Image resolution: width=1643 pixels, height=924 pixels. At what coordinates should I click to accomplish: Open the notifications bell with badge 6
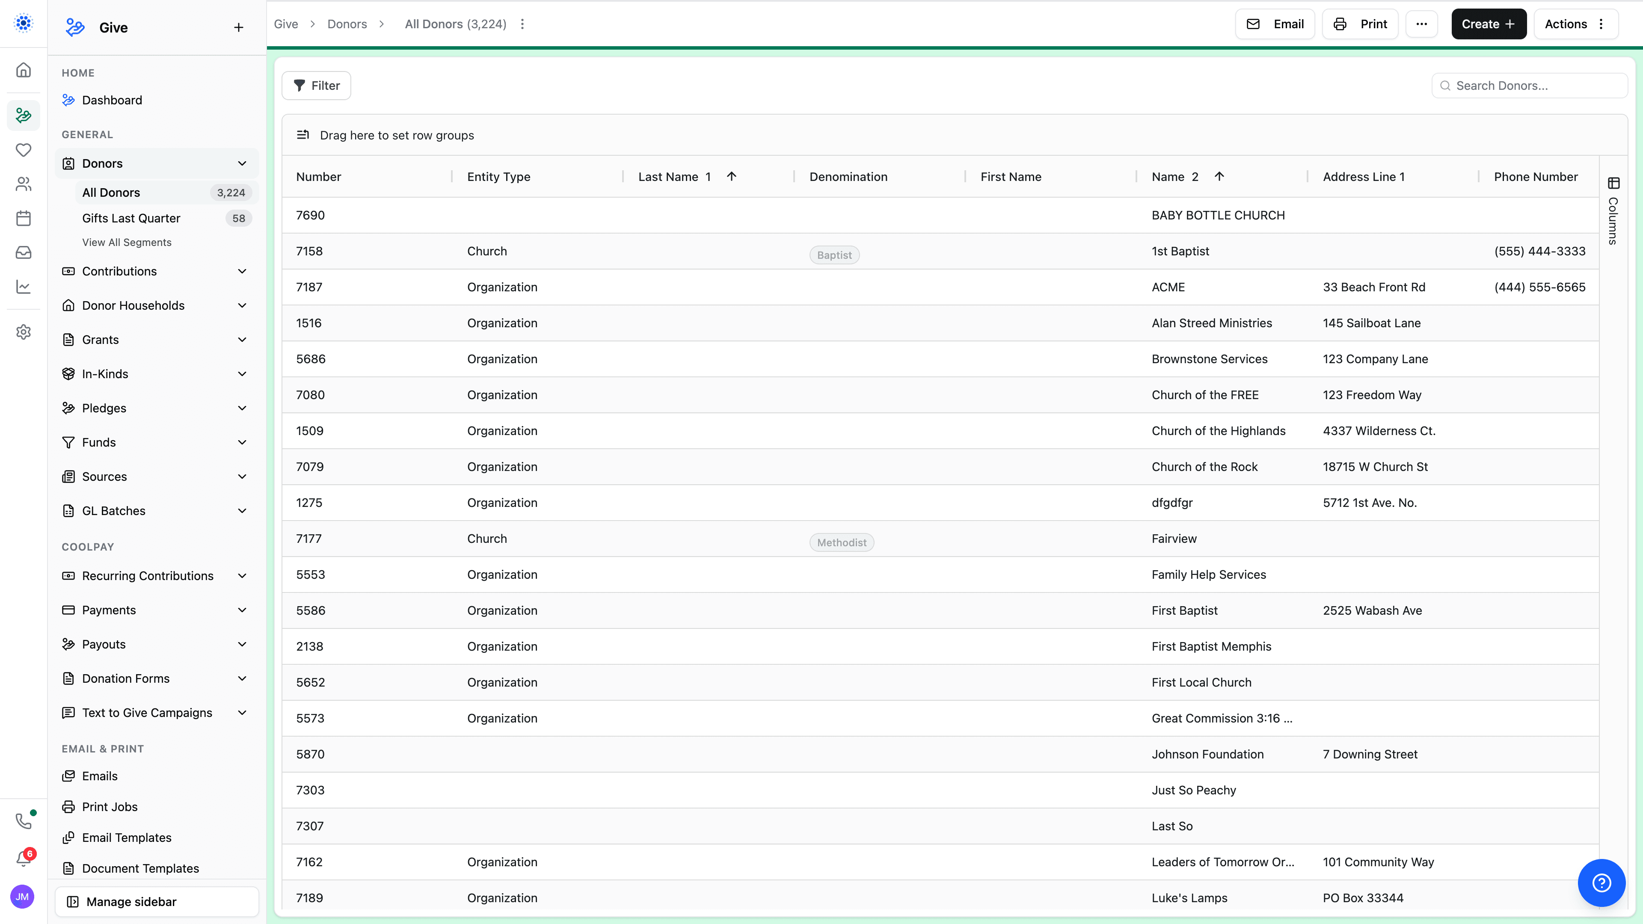coord(24,858)
